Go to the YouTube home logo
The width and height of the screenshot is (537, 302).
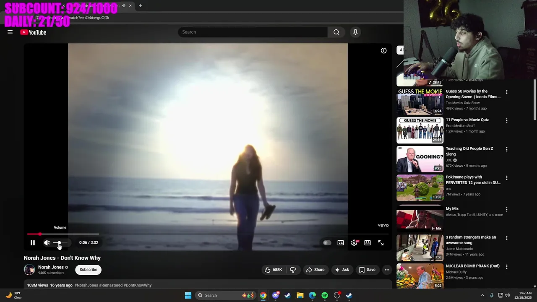point(33,32)
